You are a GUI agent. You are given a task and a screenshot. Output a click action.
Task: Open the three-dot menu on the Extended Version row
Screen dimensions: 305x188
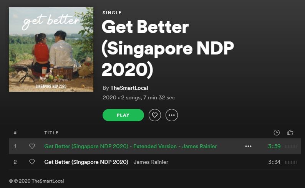pyautogui.click(x=248, y=146)
